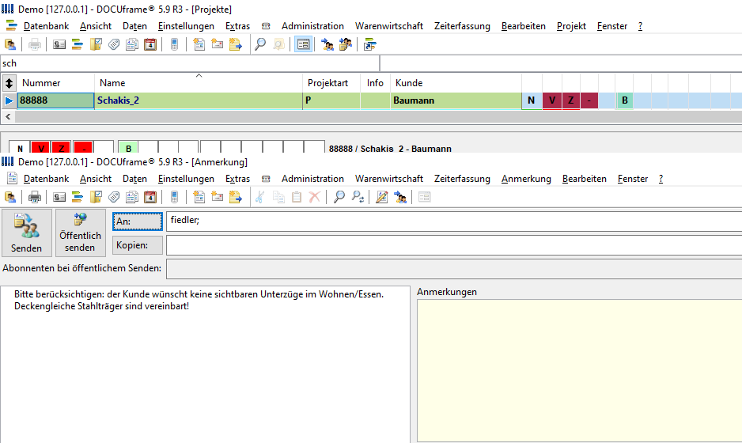Click the light green B status box in legend

pyautogui.click(x=128, y=146)
